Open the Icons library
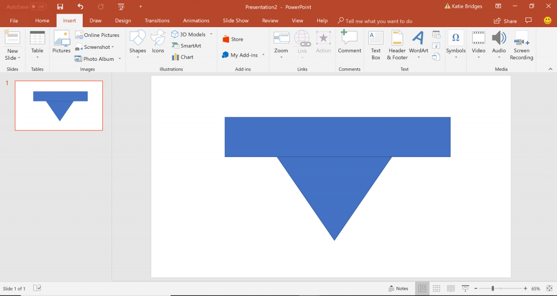557x296 pixels. click(158, 42)
